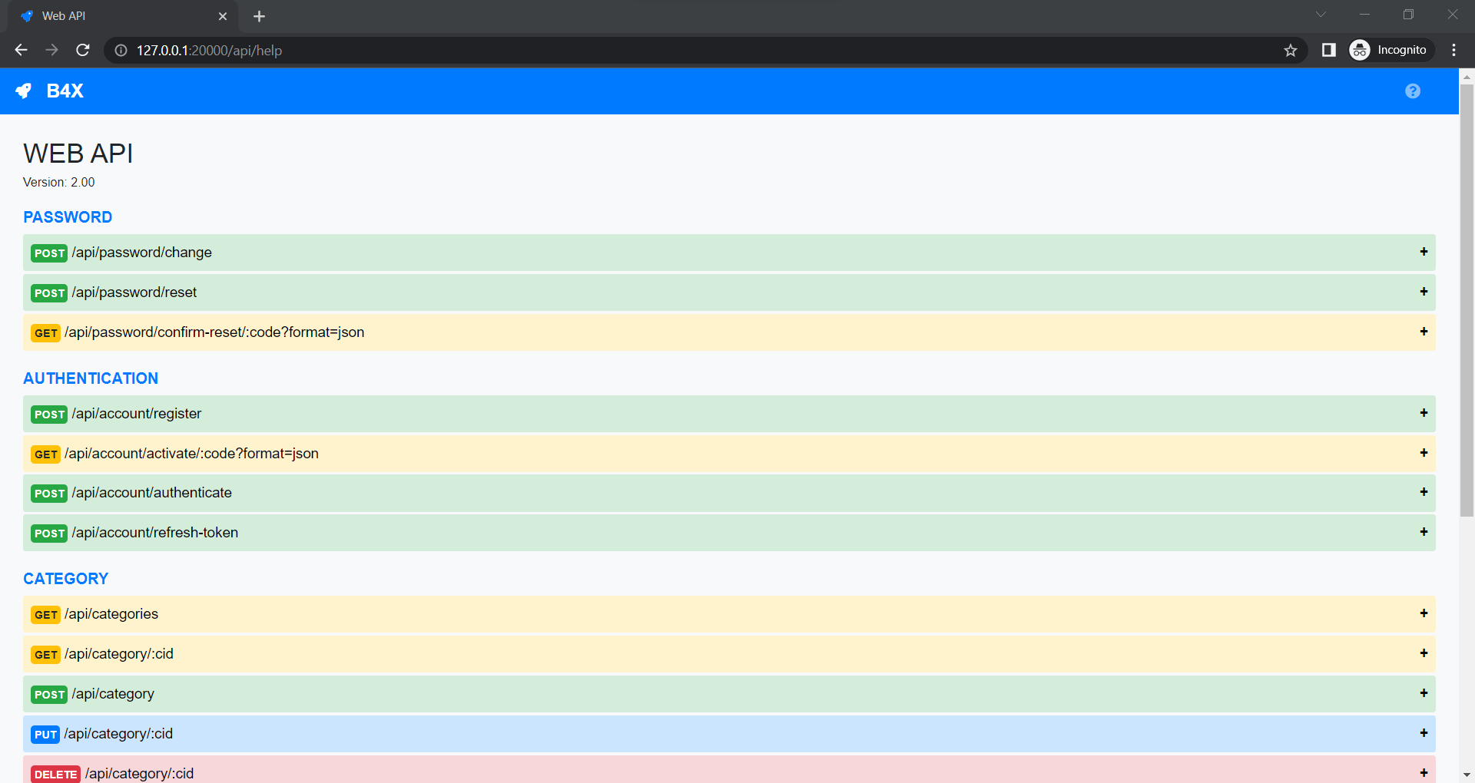This screenshot has width=1475, height=783.
Task: Click the browser reload icon
Action: coord(83,50)
